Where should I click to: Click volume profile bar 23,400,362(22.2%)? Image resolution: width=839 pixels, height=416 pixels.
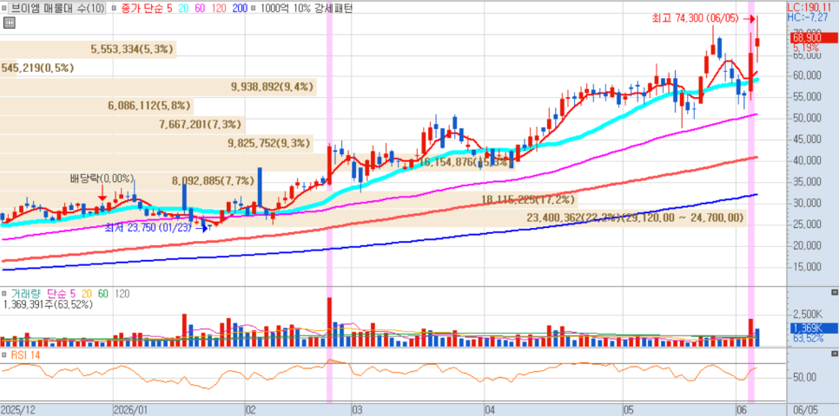point(373,218)
